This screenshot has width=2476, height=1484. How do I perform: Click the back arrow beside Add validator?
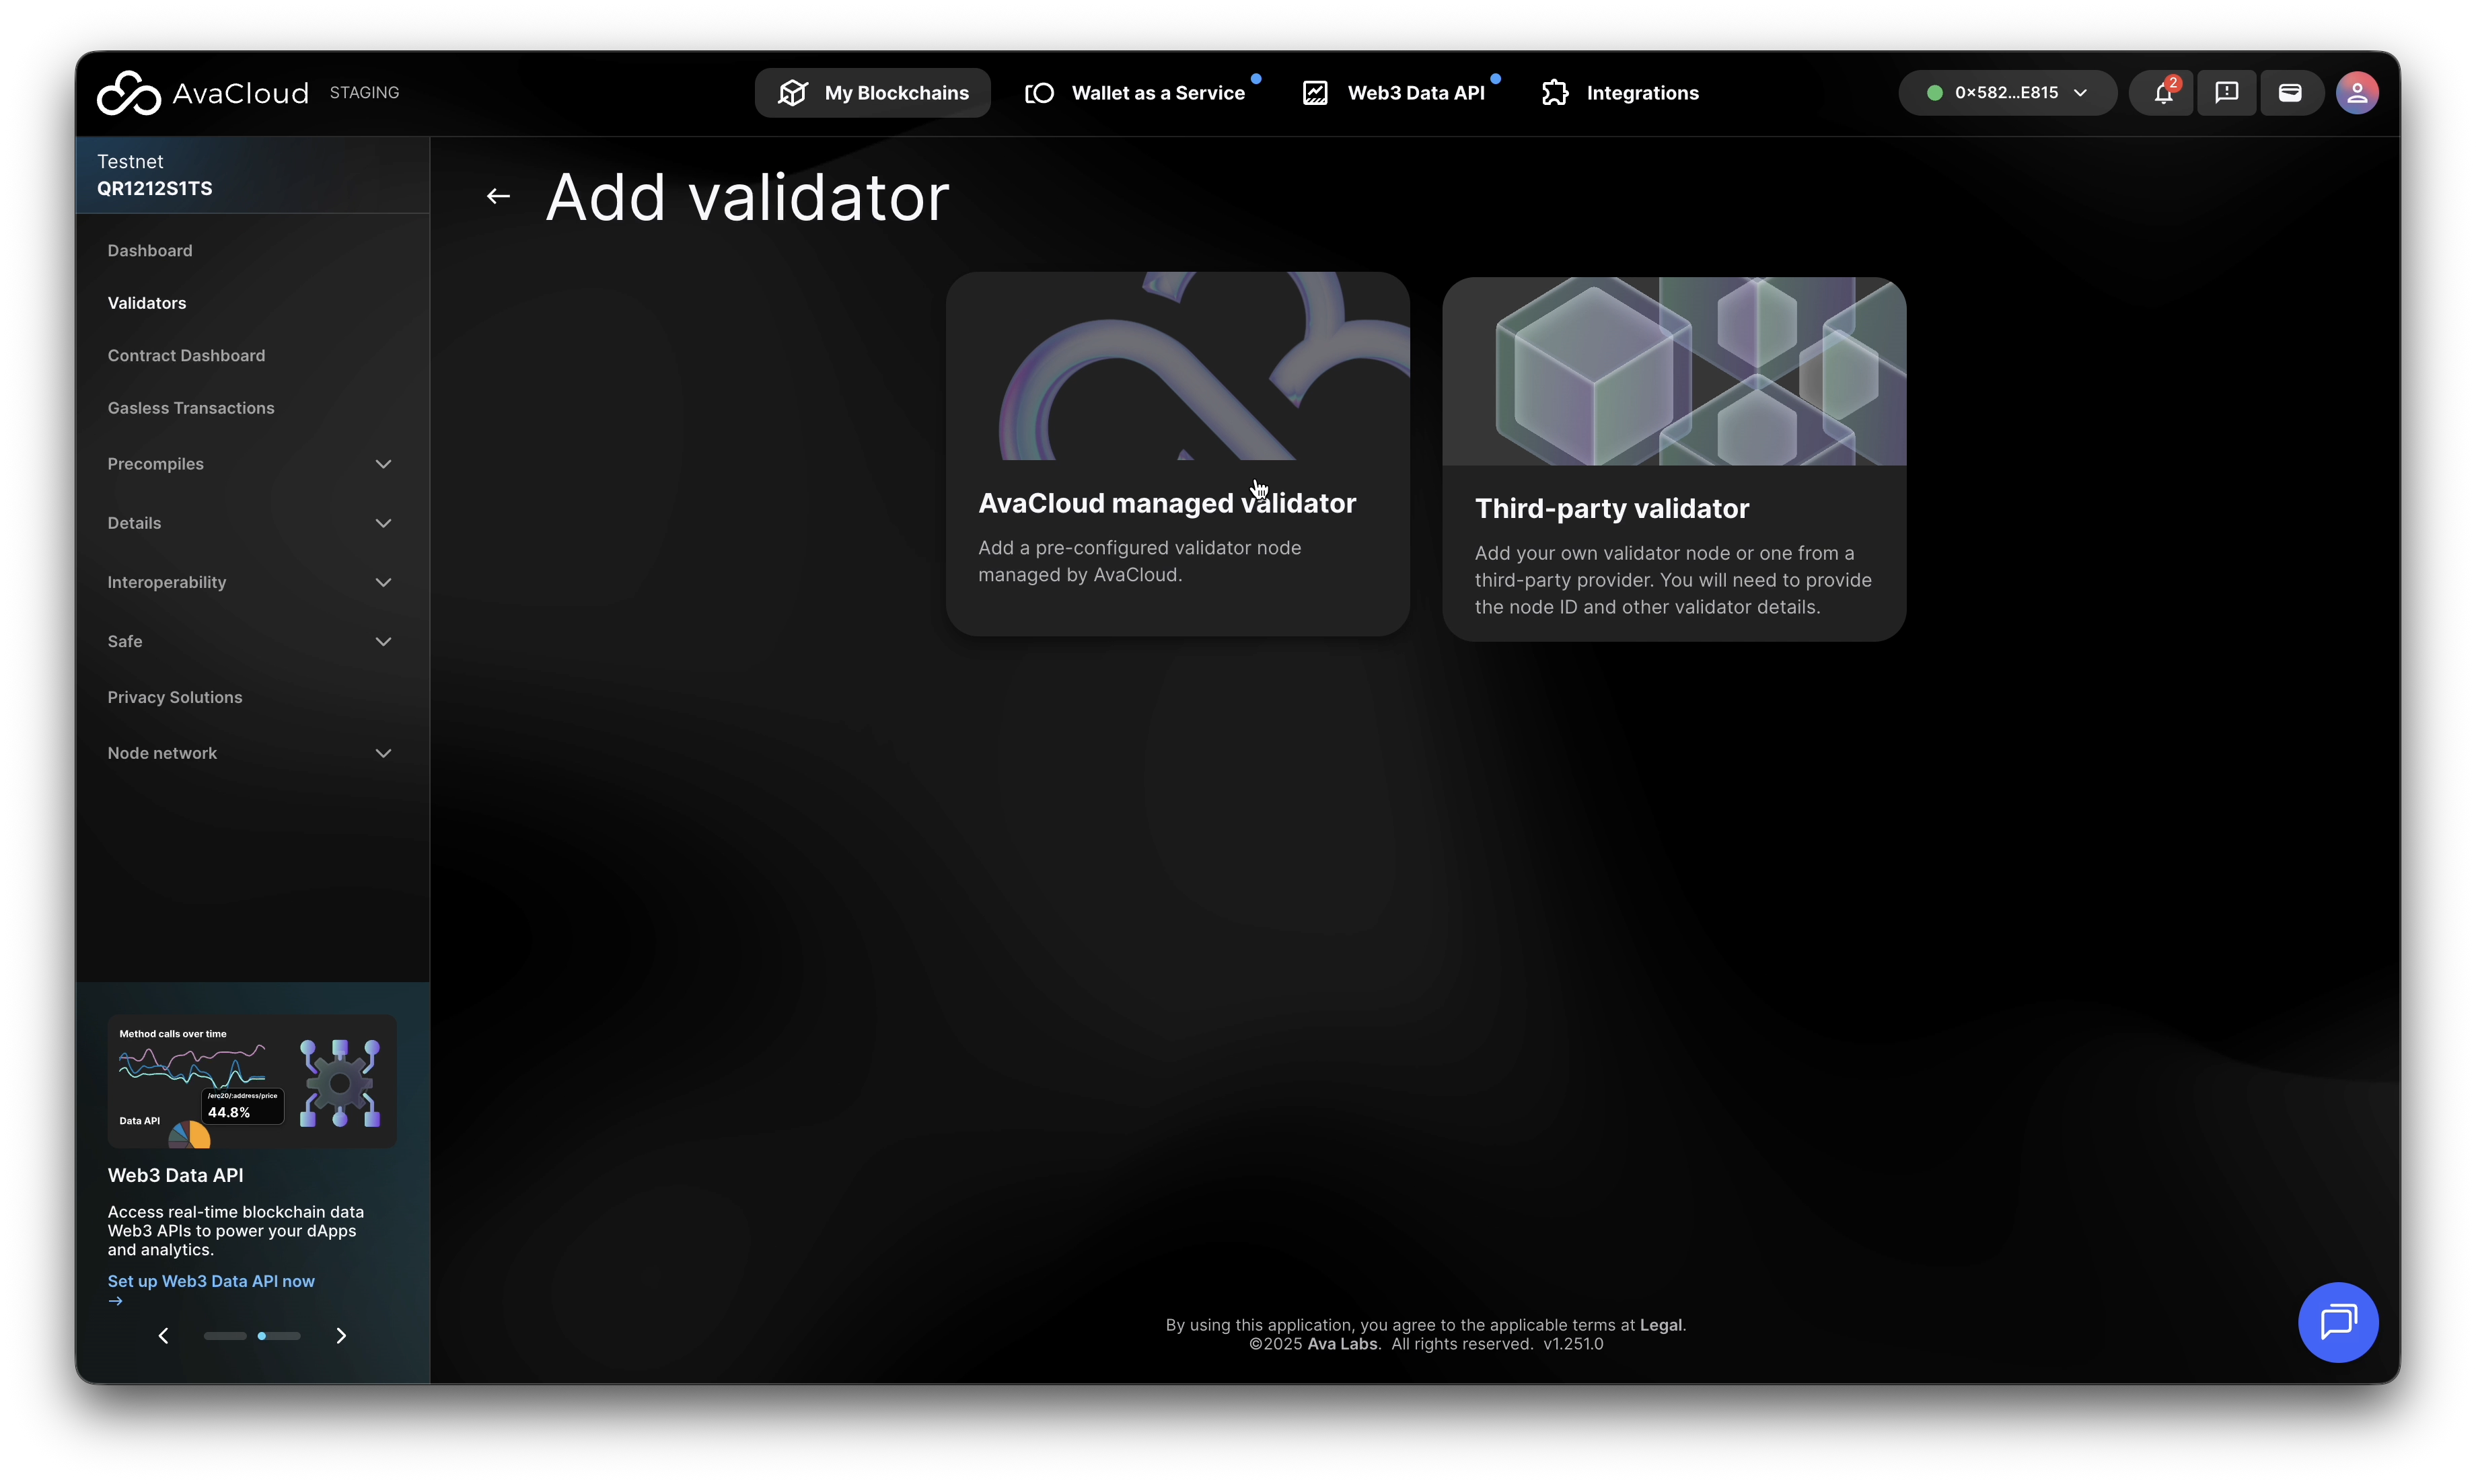tap(498, 197)
